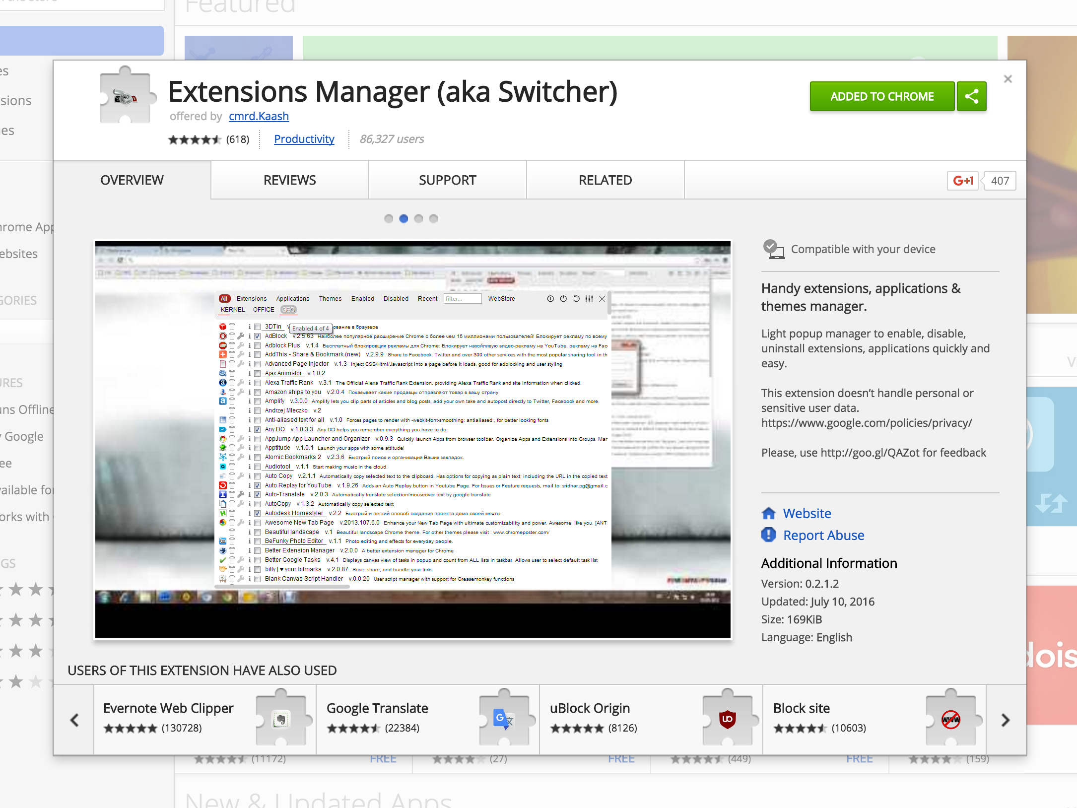Open the uBlock Origin extension icon

[727, 719]
